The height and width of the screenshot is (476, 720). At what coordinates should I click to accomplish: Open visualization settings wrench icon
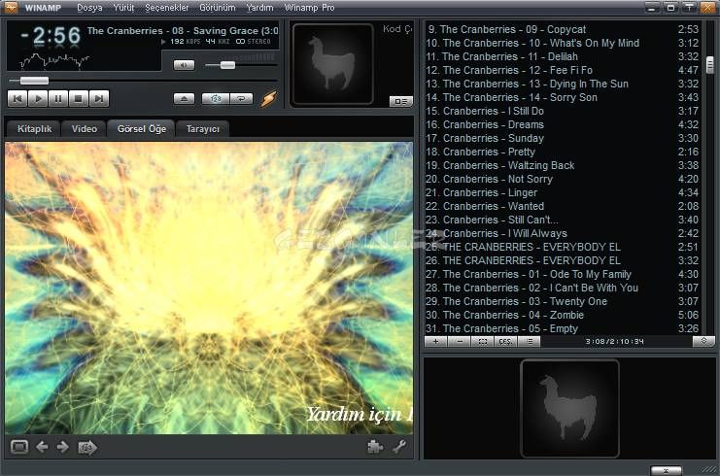[399, 447]
